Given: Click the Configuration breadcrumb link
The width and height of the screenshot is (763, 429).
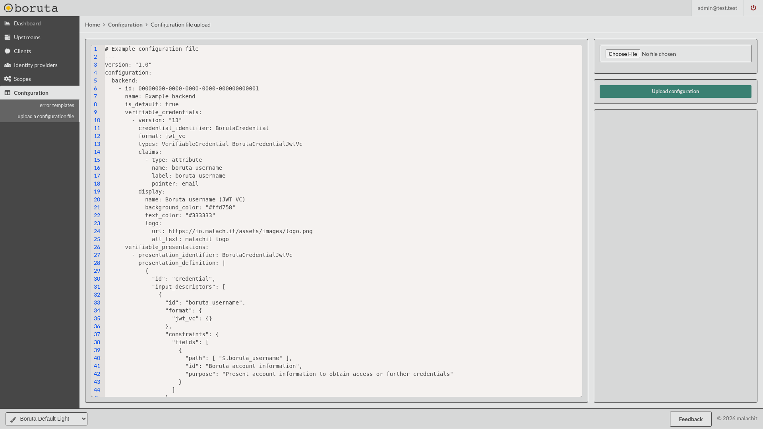Looking at the screenshot, I should click(125, 25).
